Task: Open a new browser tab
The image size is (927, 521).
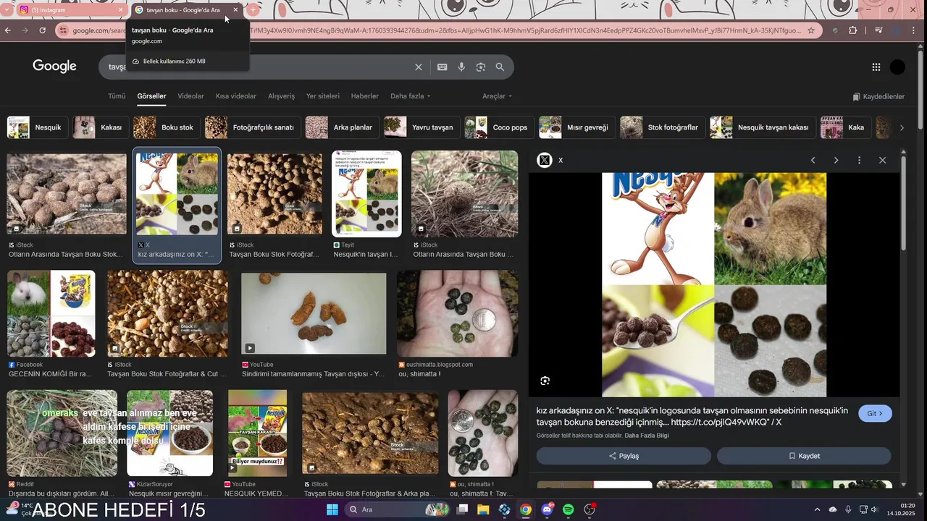Action: click(253, 10)
